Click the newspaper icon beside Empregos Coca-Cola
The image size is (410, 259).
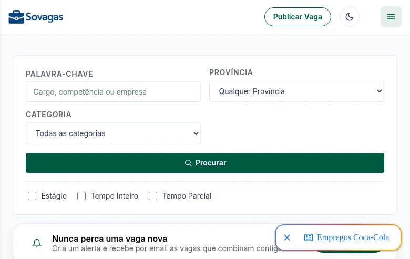308,237
